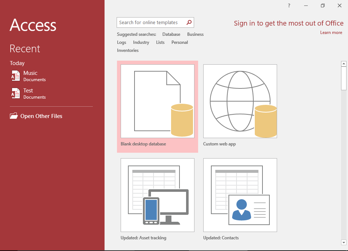348x251 pixels.
Task: Search suggested templates for Business
Action: pos(195,34)
